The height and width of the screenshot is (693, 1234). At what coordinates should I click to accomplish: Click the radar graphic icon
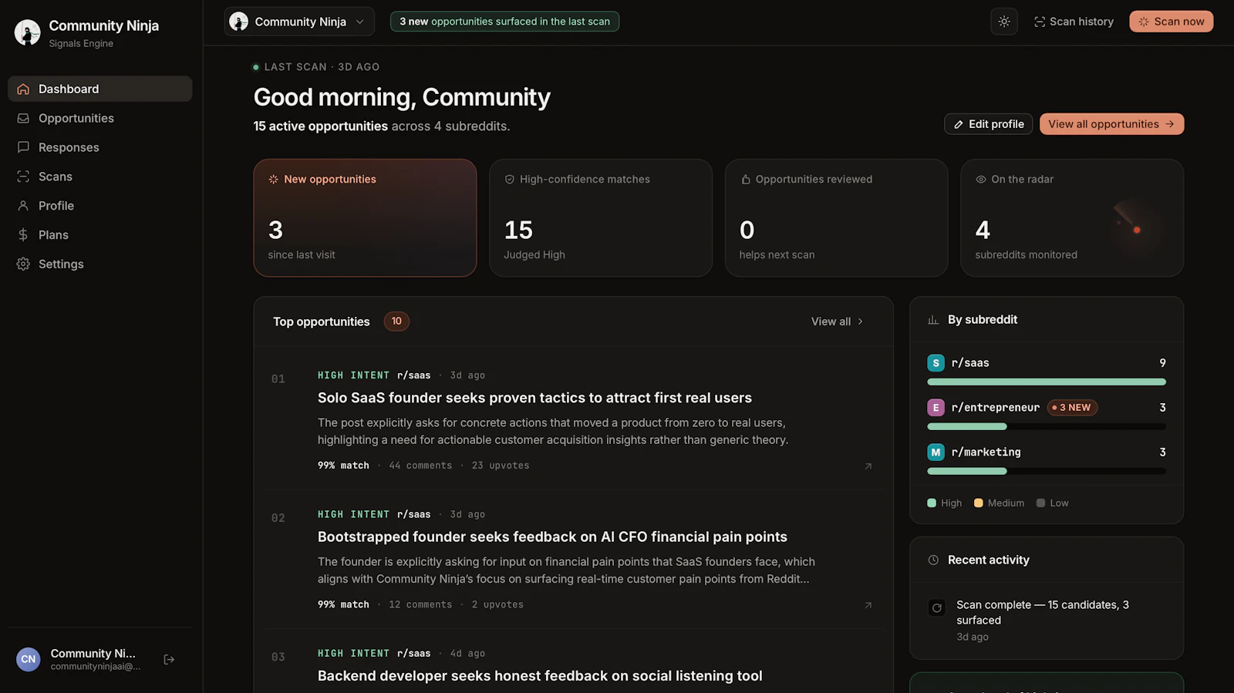(x=1136, y=228)
